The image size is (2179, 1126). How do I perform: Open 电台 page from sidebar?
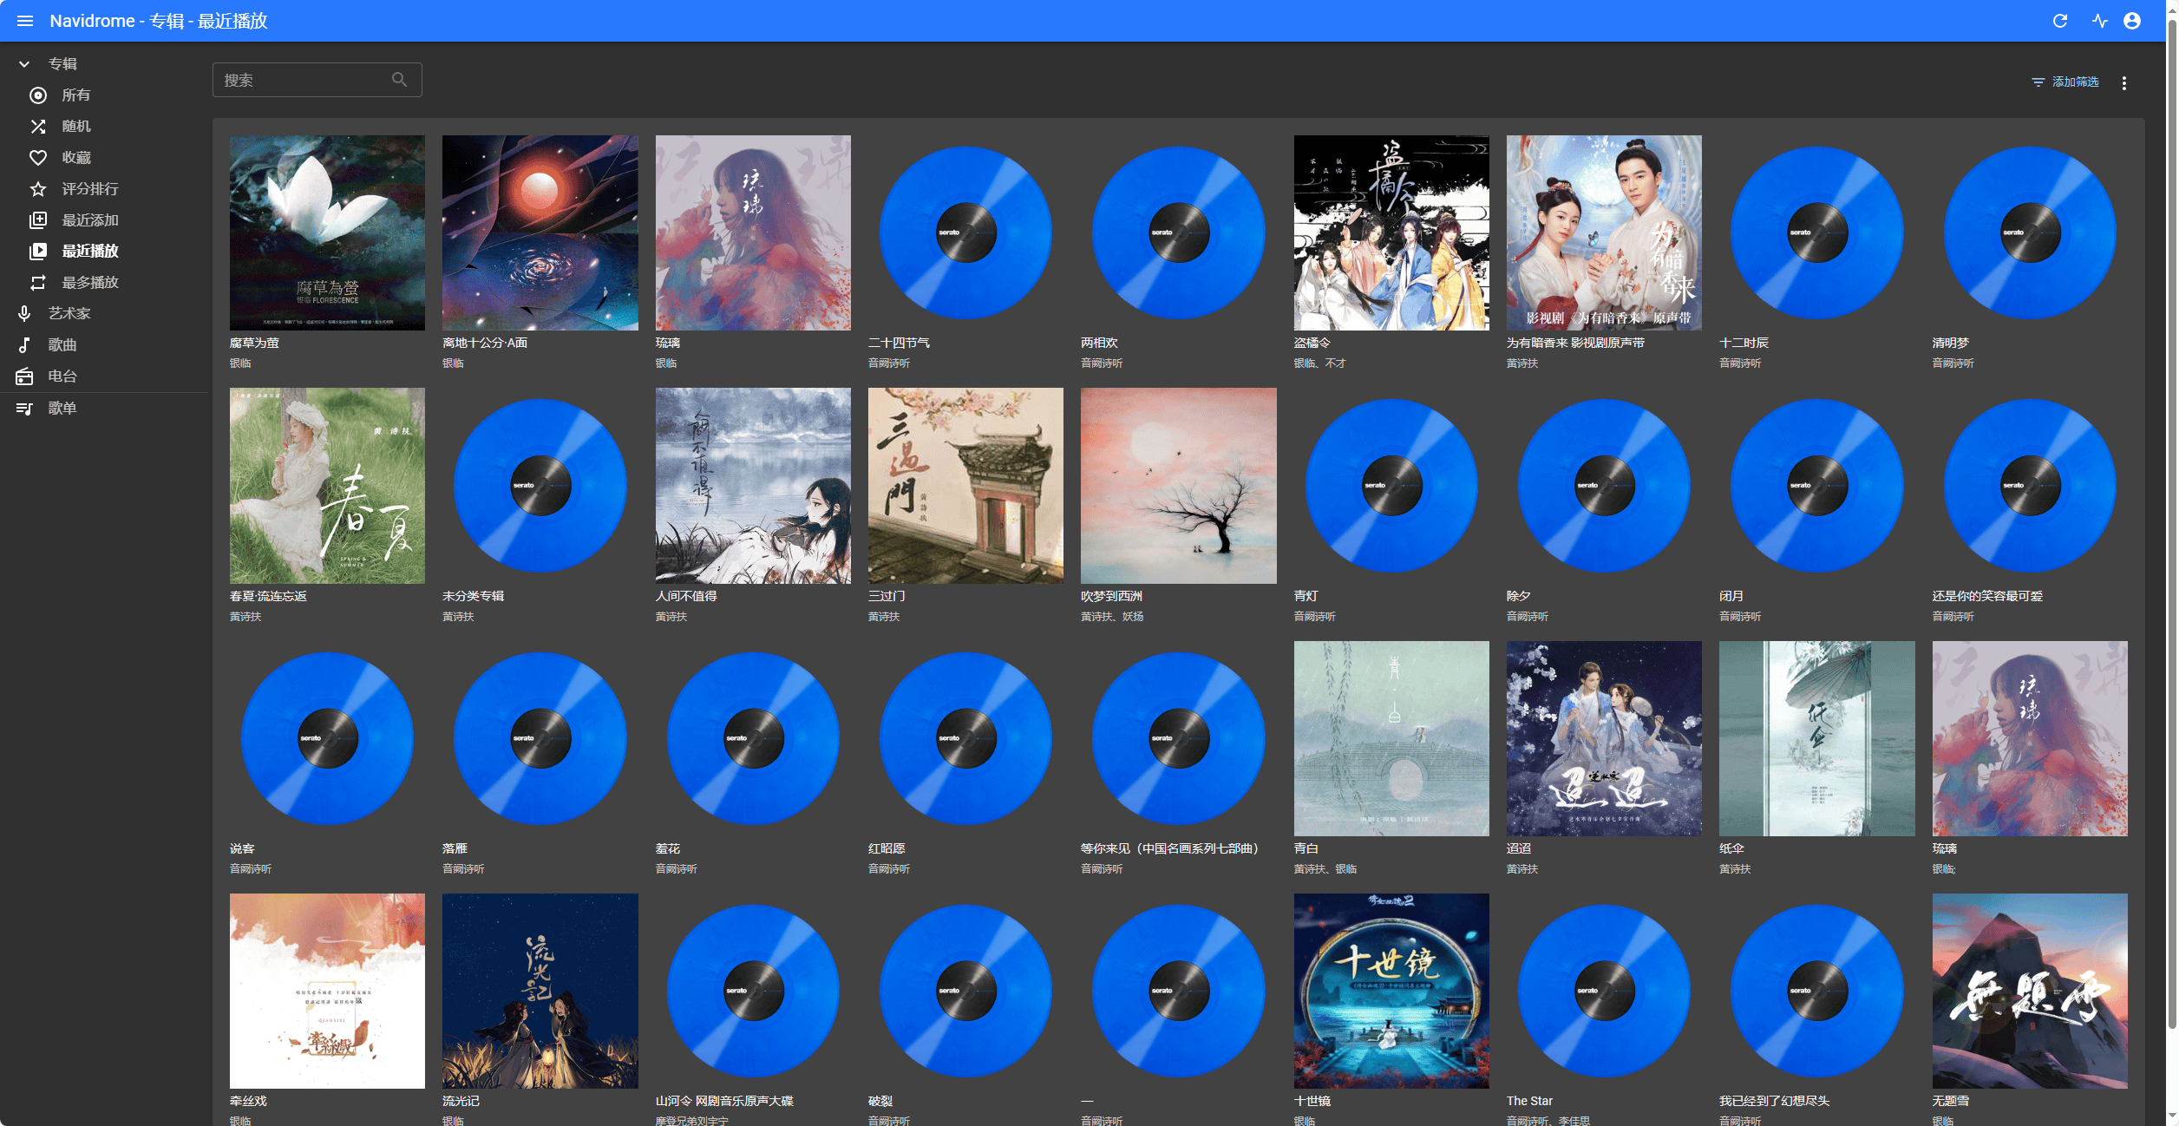[62, 376]
